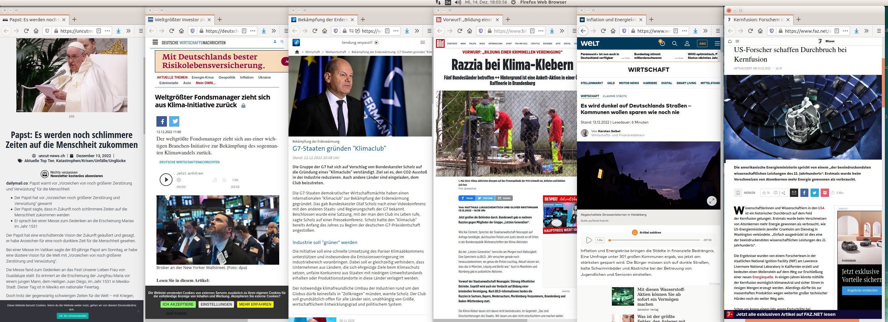Screen dimensions: 888x322
Task: Open DWN search magnifier icon
Action: click(282, 41)
